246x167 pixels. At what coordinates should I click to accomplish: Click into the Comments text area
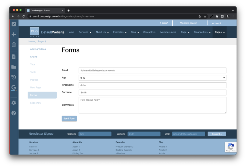pyautogui.click(x=152, y=105)
